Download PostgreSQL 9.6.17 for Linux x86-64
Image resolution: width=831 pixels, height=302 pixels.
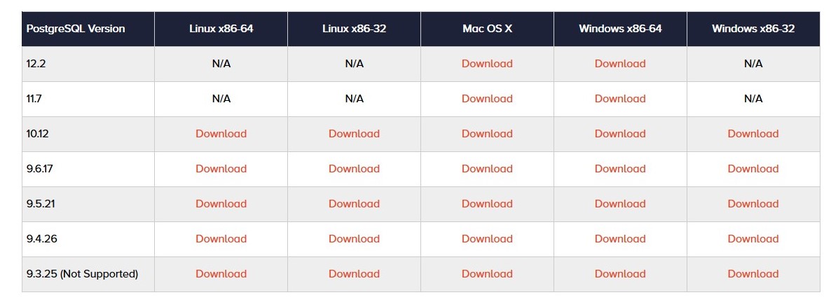point(221,169)
